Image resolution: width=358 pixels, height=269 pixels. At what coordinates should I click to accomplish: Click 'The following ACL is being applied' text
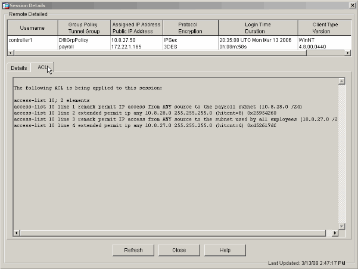[88, 88]
